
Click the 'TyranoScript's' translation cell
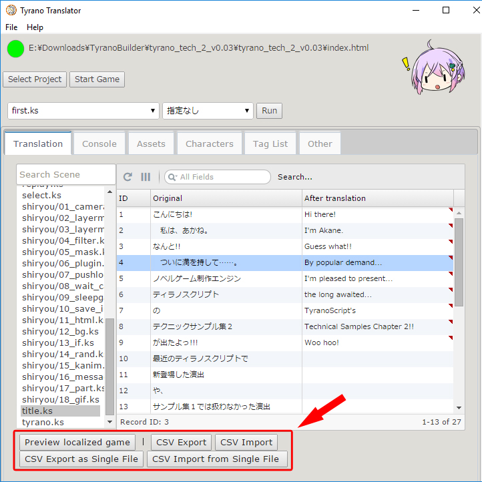click(377, 310)
